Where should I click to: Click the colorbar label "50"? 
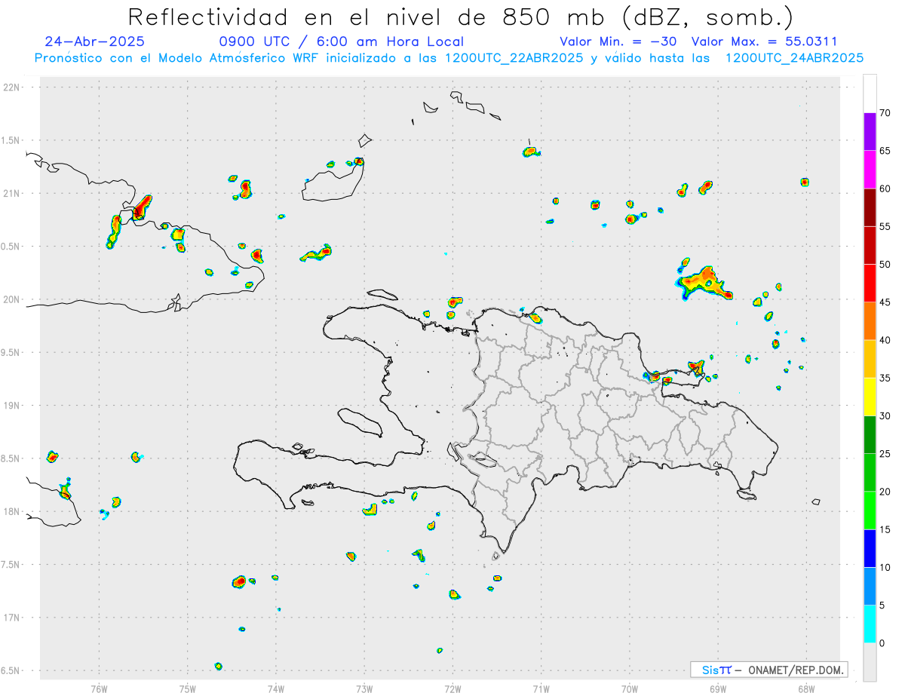pyautogui.click(x=885, y=265)
